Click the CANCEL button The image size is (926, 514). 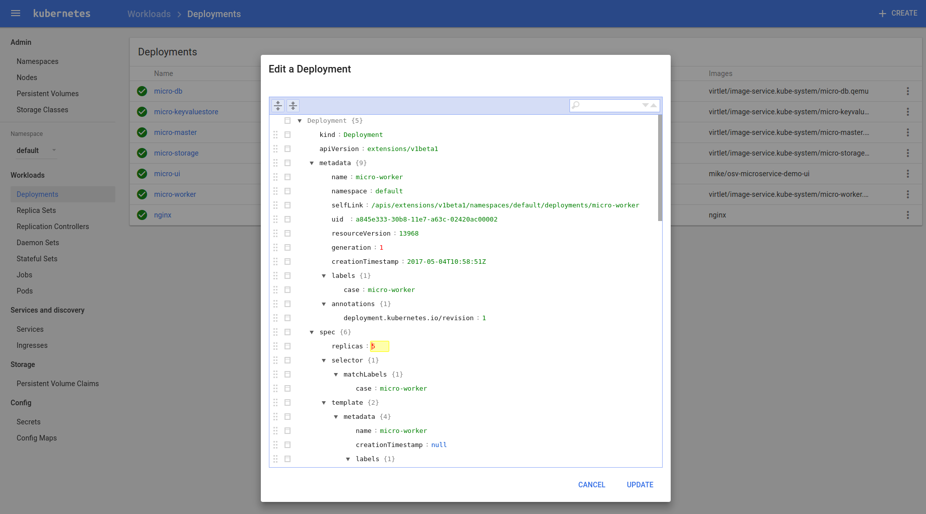pyautogui.click(x=592, y=485)
